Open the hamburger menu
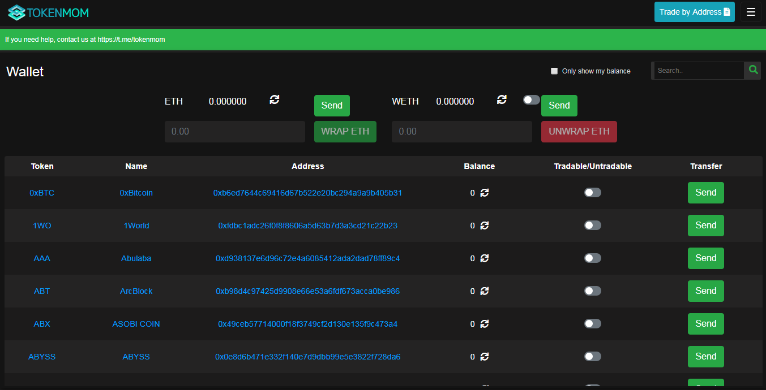Screen dimensions: 766x390 point(751,12)
